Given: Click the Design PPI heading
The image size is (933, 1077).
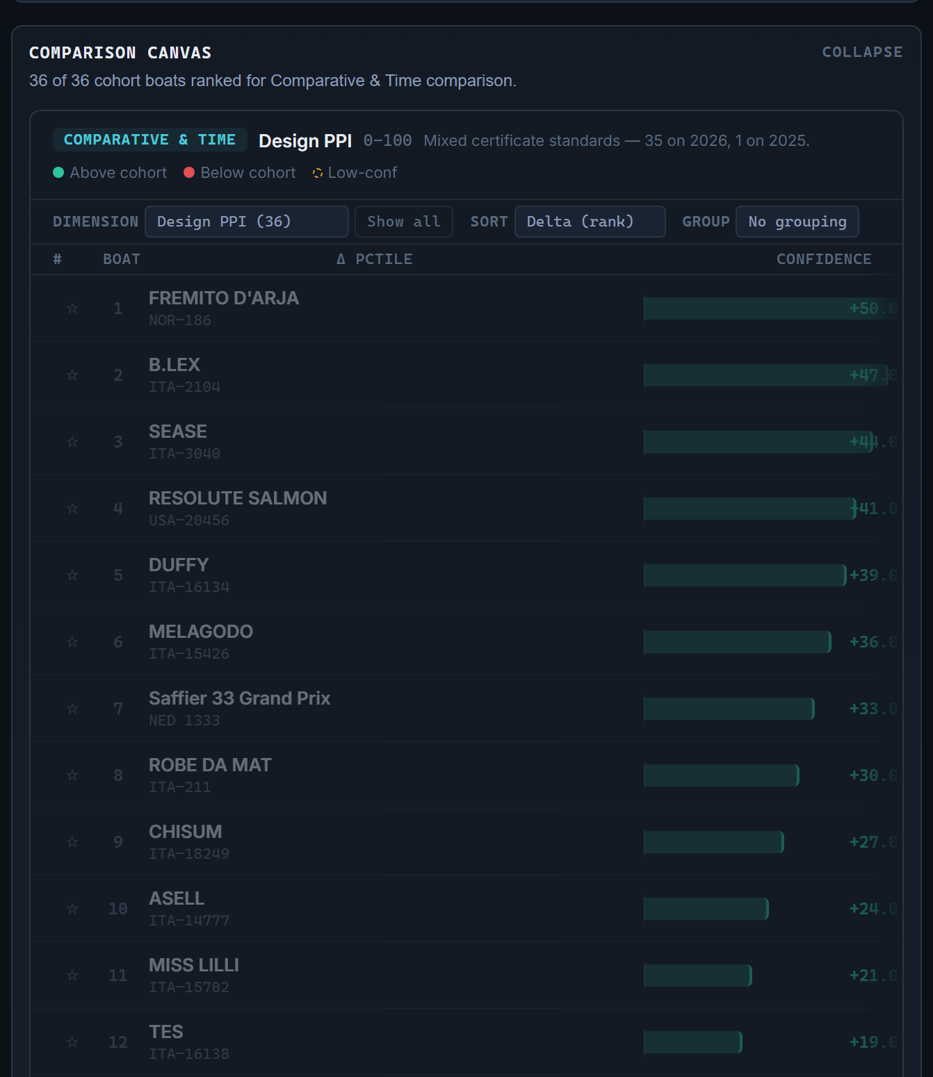Looking at the screenshot, I should coord(305,141).
